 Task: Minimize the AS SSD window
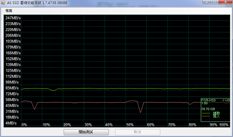pyautogui.click(x=207, y=2)
